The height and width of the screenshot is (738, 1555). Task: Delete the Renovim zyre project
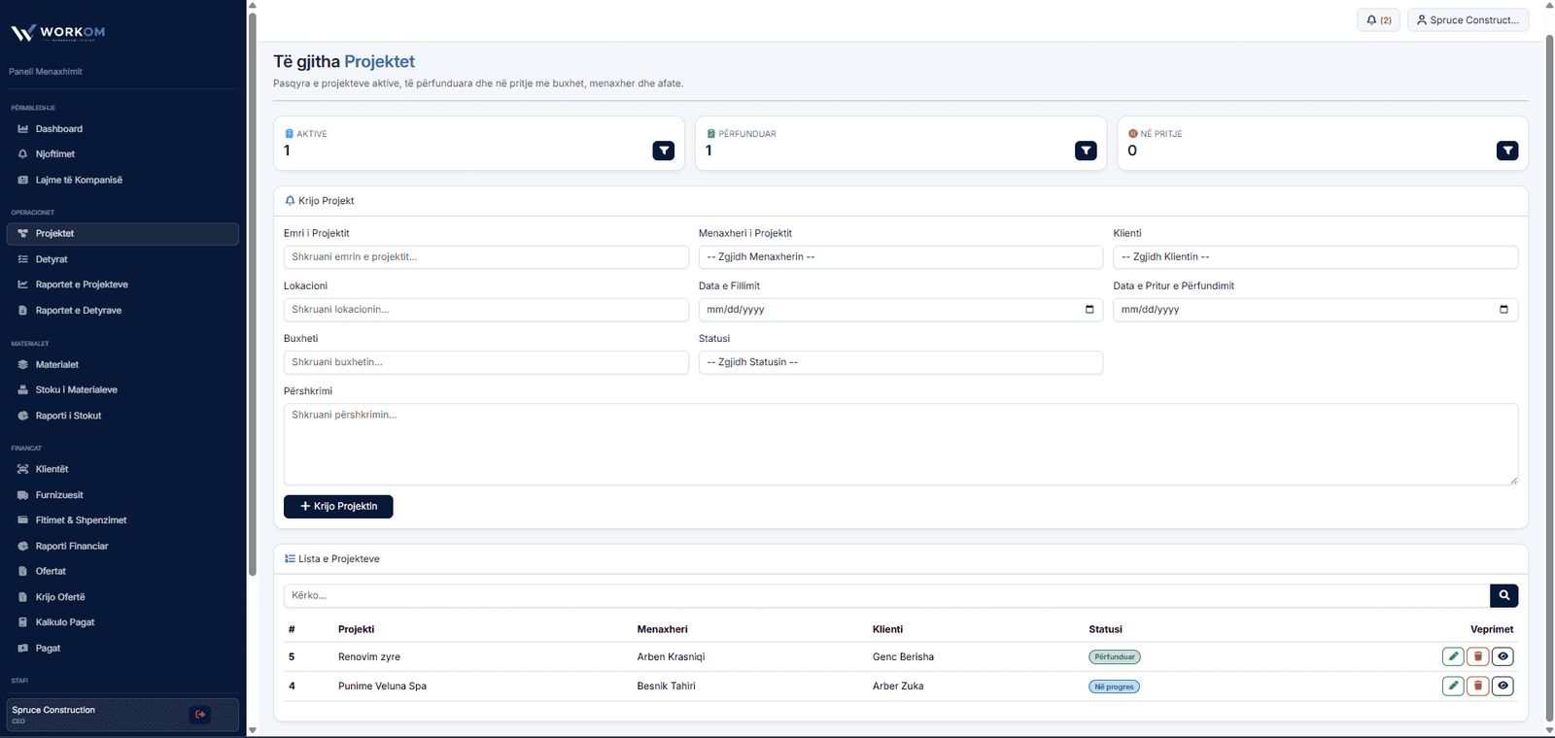1478,656
